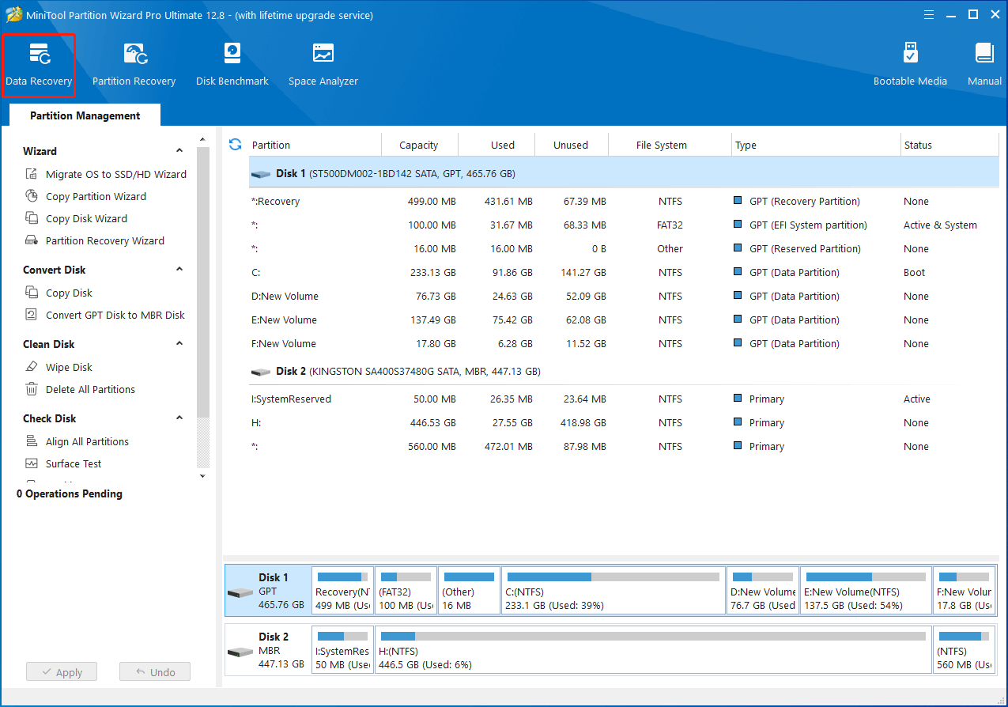This screenshot has width=1008, height=707.
Task: Open the Manual
Action: click(984, 65)
